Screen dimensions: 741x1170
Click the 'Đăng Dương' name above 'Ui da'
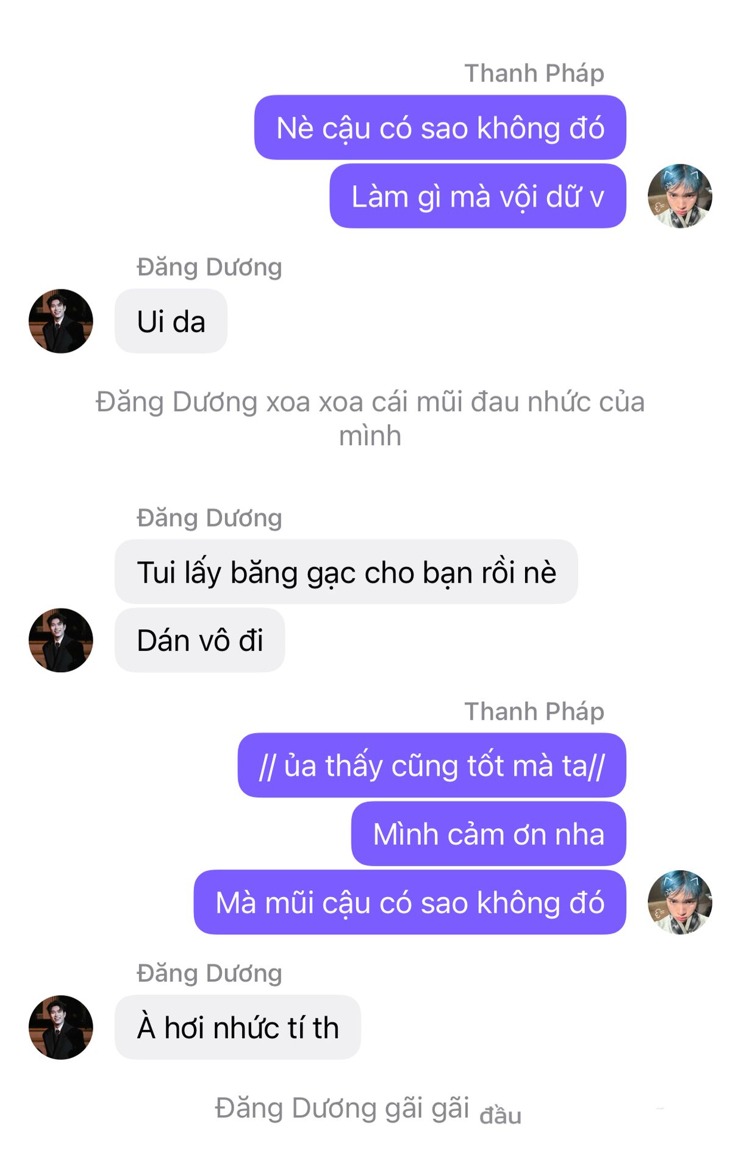coord(209,267)
